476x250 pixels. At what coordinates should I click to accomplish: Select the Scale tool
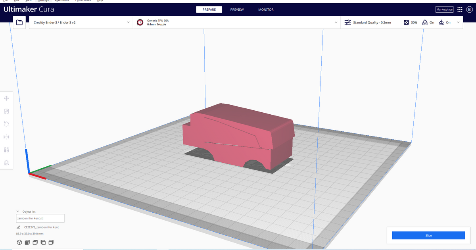pos(6,111)
